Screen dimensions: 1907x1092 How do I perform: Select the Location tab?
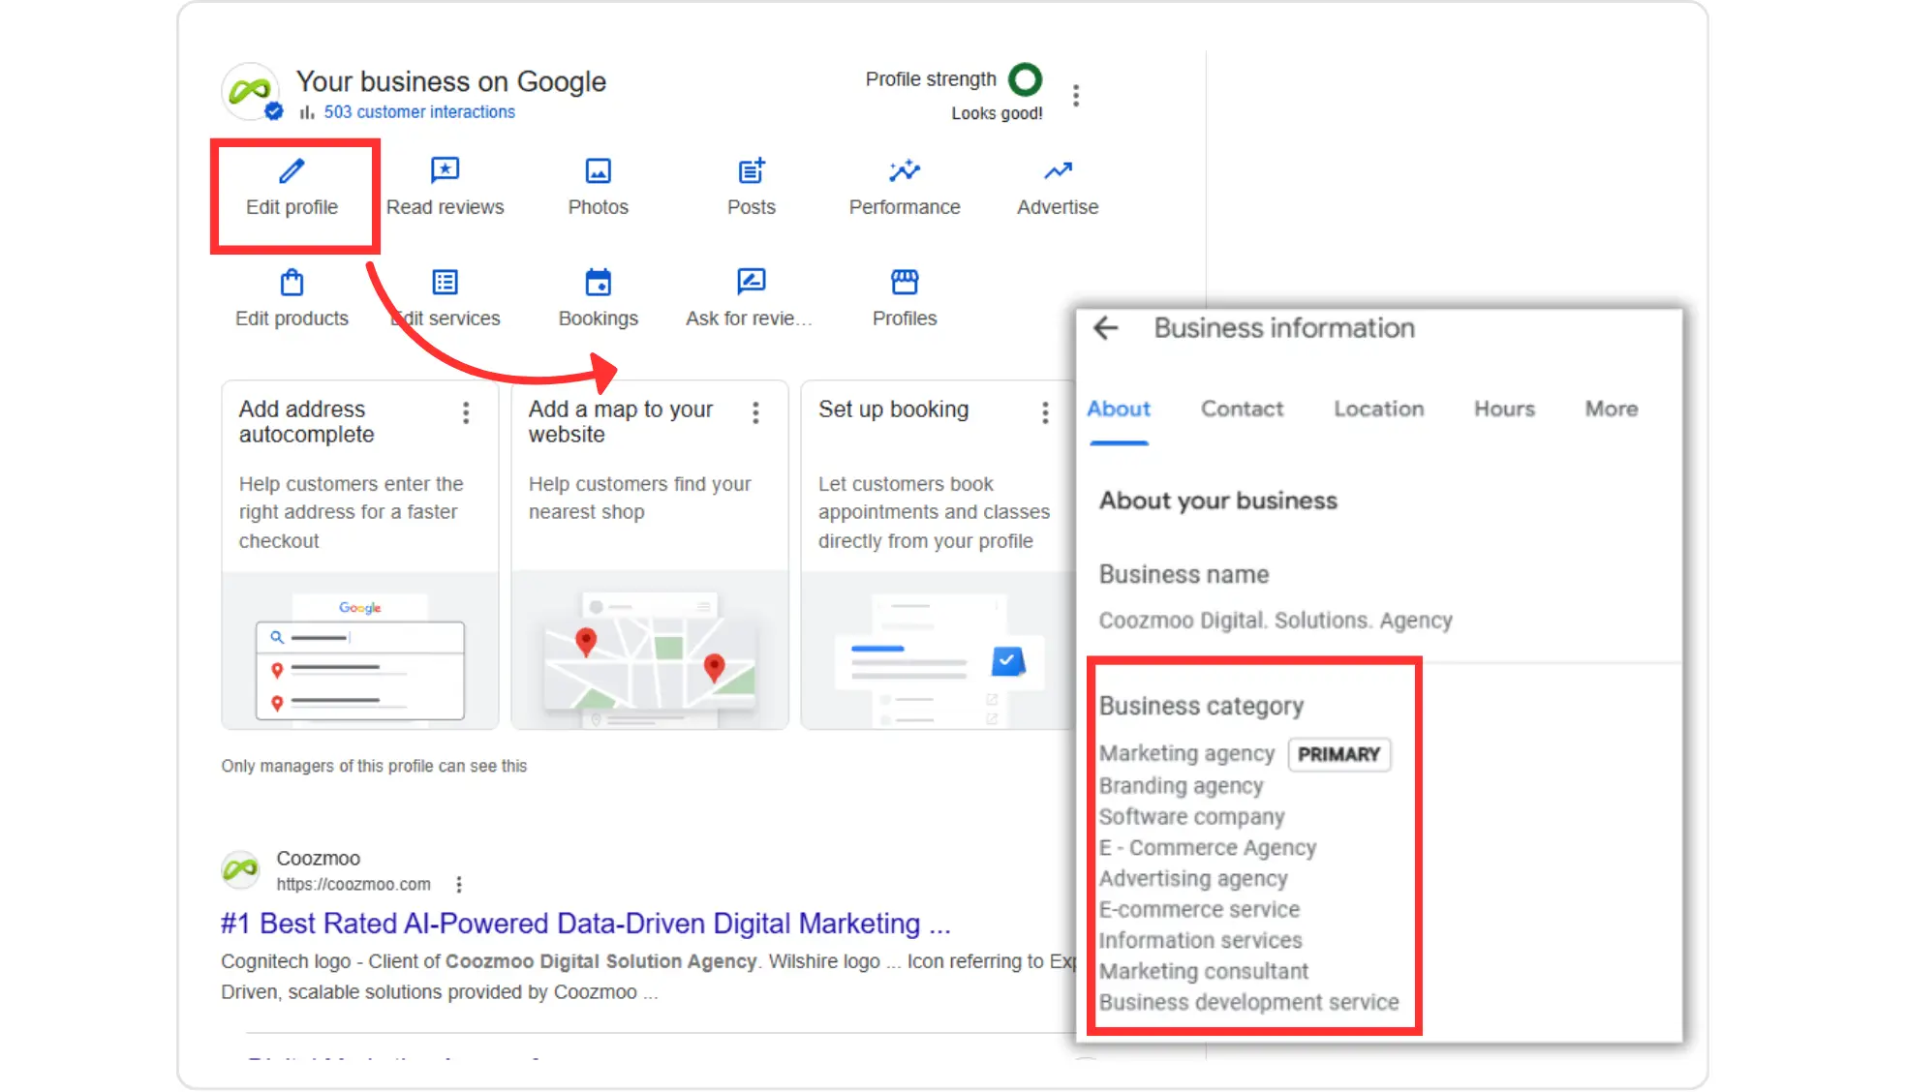tap(1378, 409)
